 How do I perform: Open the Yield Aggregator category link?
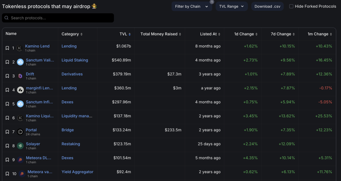click(77, 172)
